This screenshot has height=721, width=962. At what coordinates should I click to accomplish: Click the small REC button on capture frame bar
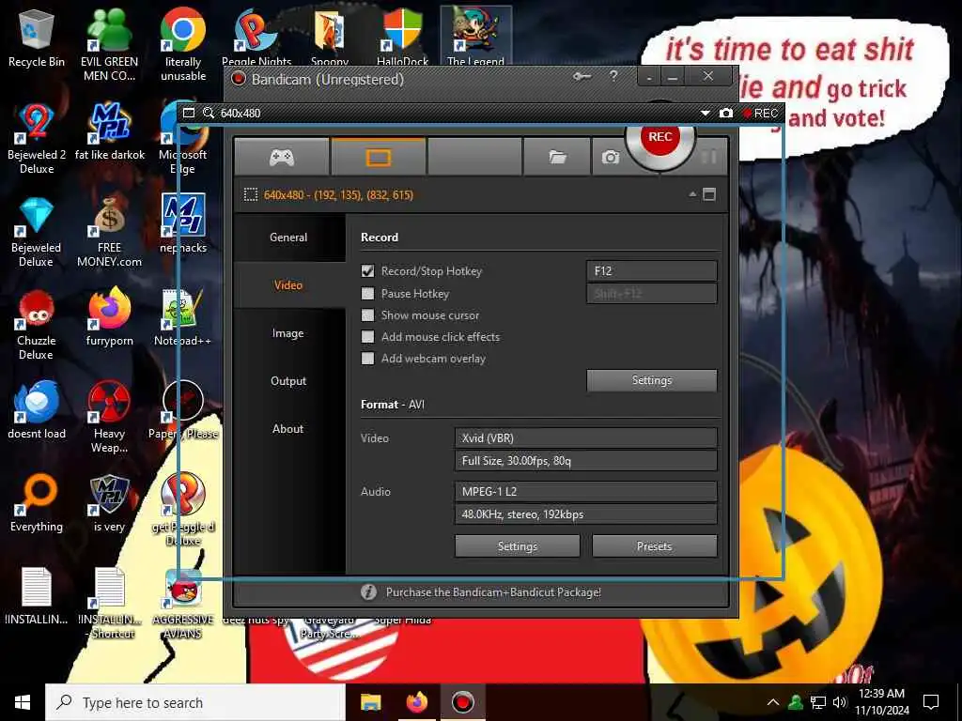coord(760,114)
